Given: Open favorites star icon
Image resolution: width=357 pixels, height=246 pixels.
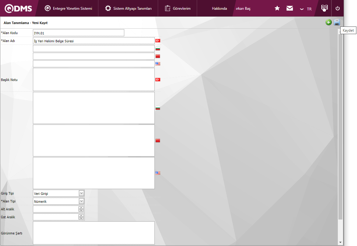Looking at the screenshot, I should point(277,9).
